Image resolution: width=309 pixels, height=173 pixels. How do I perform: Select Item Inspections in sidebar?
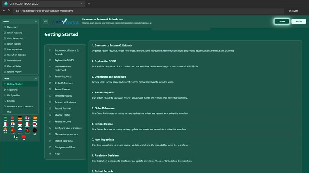(x=20, y=50)
